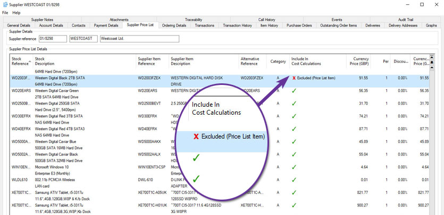Click the green check mark in WD40EFRX row
444x215 pixels.
[294, 129]
